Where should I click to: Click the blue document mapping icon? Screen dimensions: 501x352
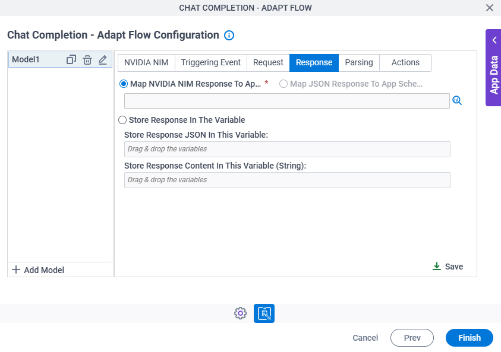[x=264, y=313]
